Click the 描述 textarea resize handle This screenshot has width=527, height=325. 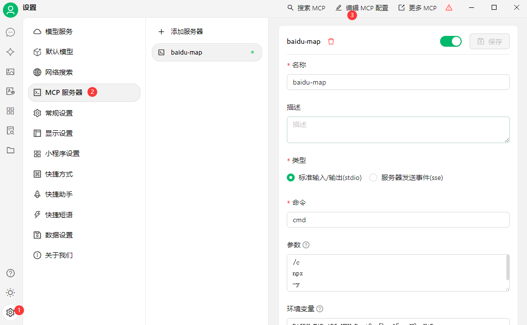click(506, 140)
